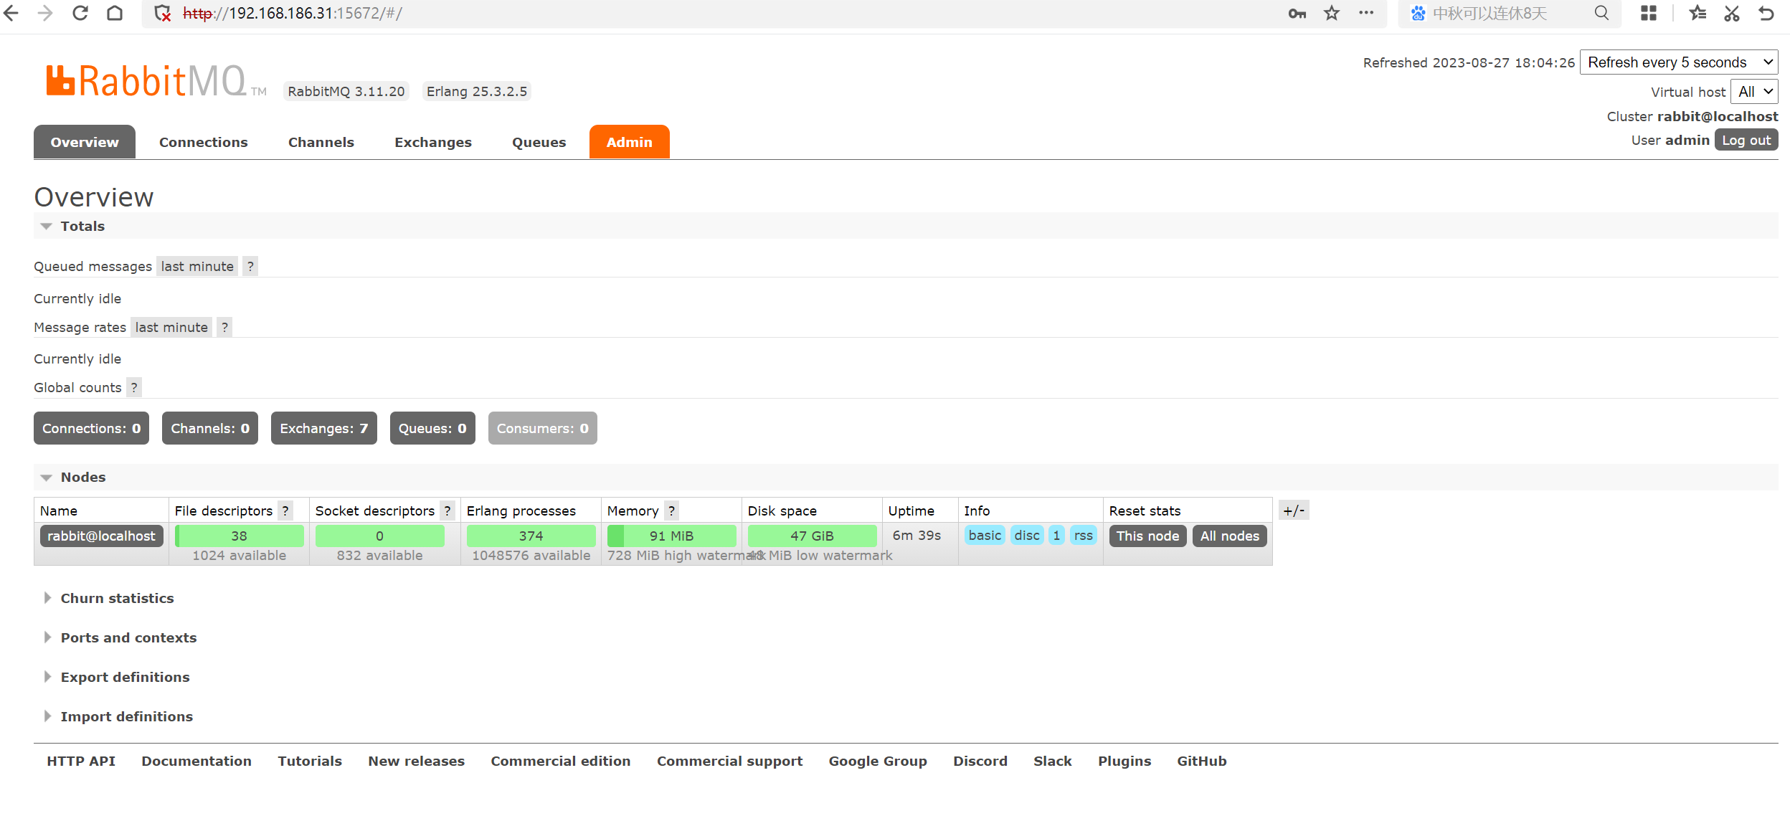Open the Refresh every 5 seconds dropdown
Image resolution: width=1790 pixels, height=821 pixels.
[1678, 62]
